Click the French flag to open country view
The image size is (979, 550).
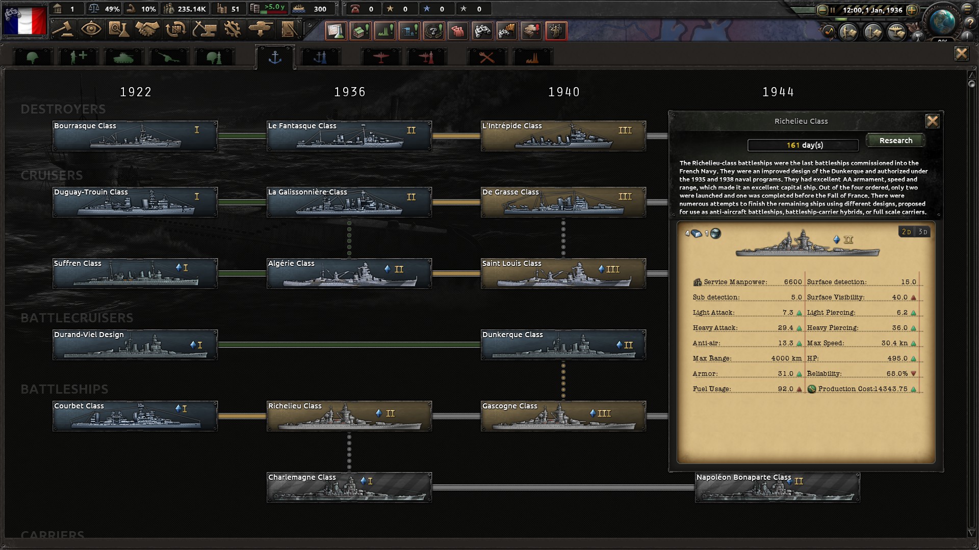point(24,20)
